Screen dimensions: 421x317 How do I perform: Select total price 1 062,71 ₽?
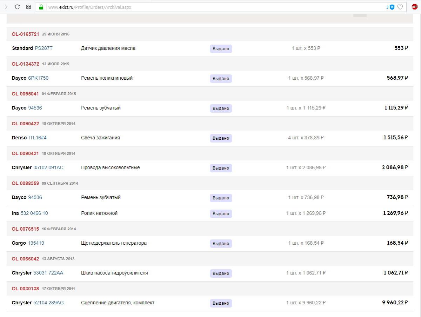pyautogui.click(x=396, y=273)
